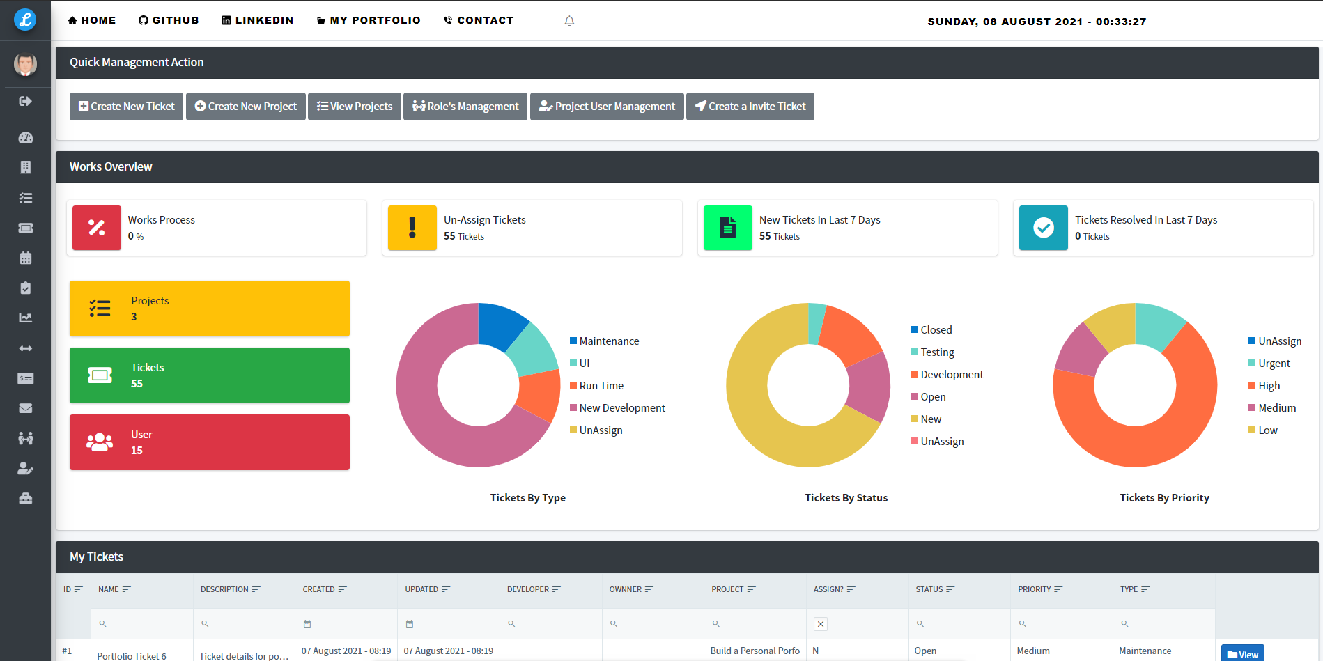Sort tickets by the Name column
This screenshot has height=661, width=1323.
click(127, 589)
